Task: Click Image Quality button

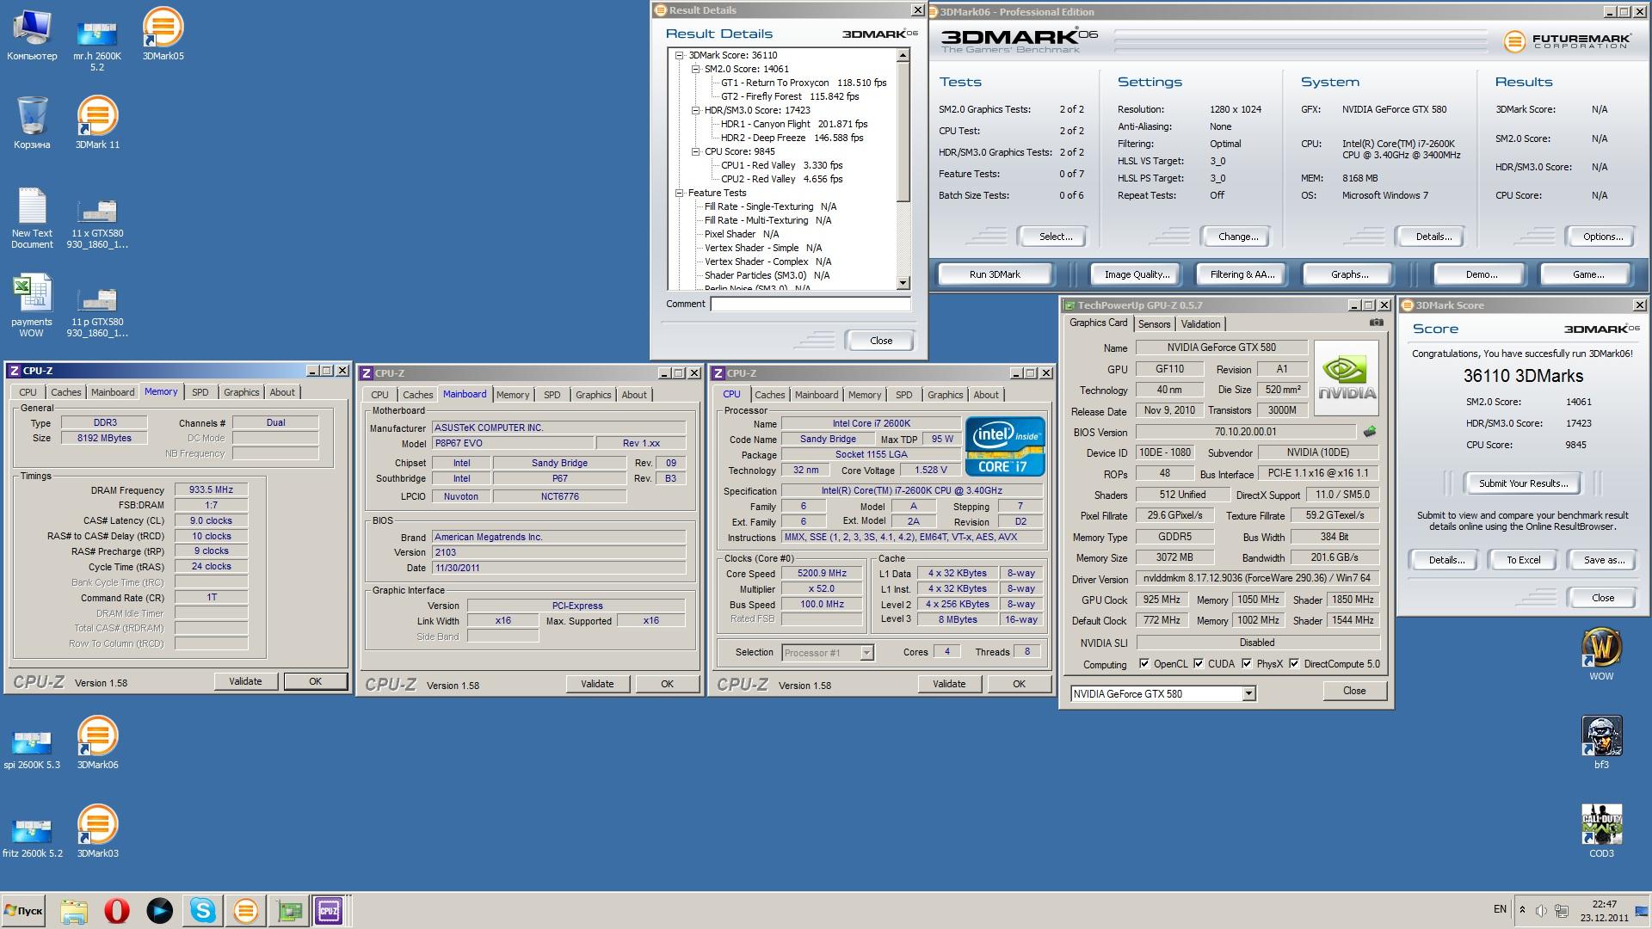Action: pyautogui.click(x=1137, y=274)
